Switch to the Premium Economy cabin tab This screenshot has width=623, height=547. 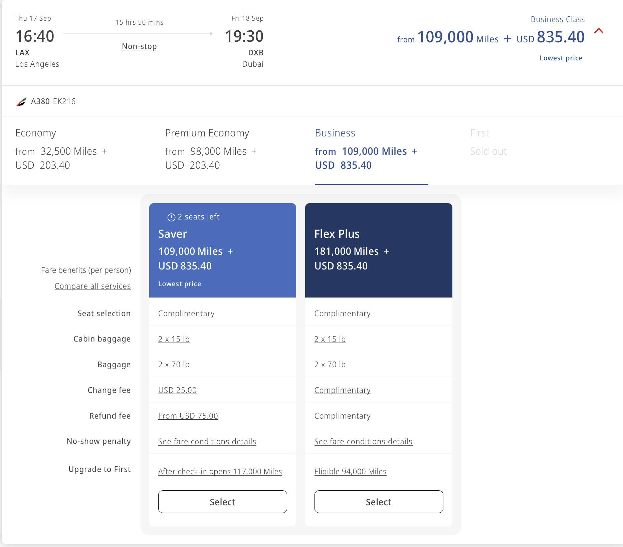[x=211, y=149]
